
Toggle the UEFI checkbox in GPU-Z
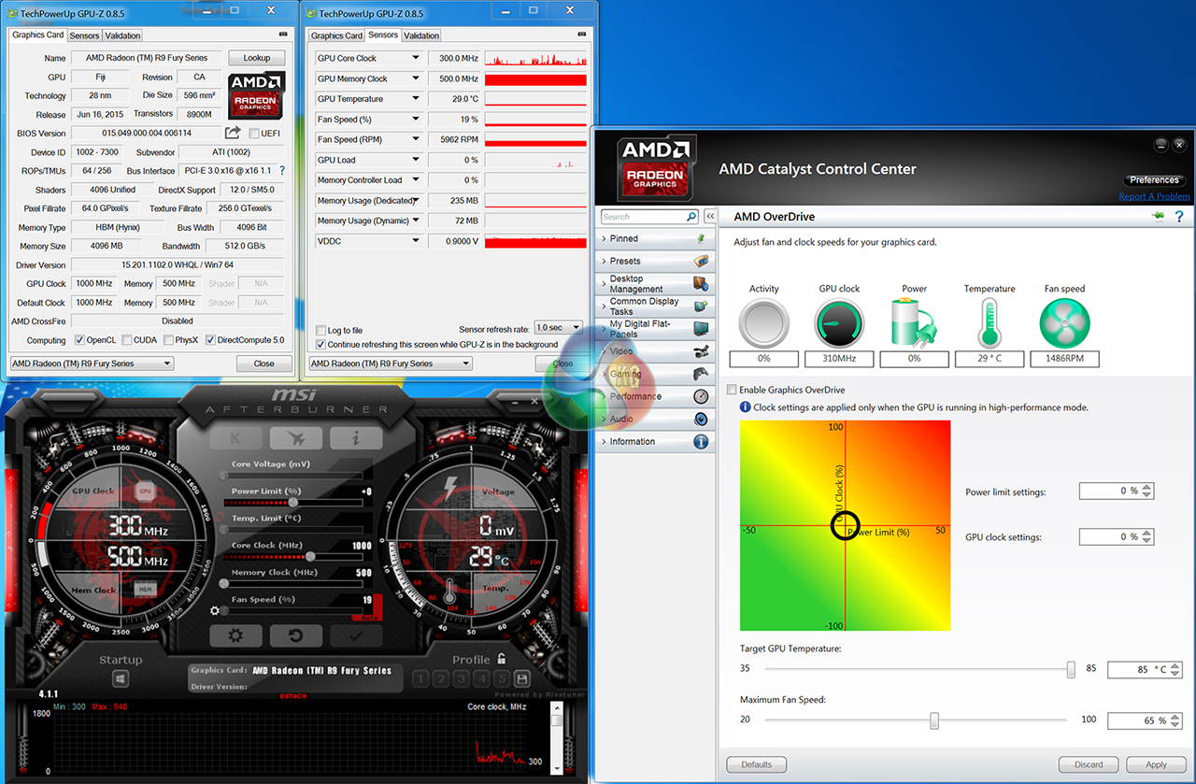tap(253, 134)
